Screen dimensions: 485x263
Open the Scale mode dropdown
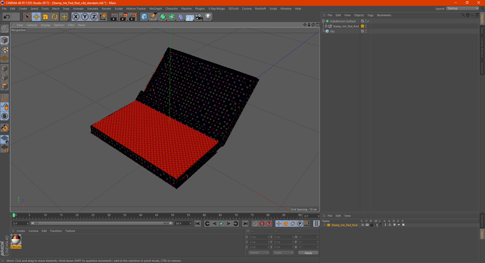pyautogui.click(x=283, y=253)
